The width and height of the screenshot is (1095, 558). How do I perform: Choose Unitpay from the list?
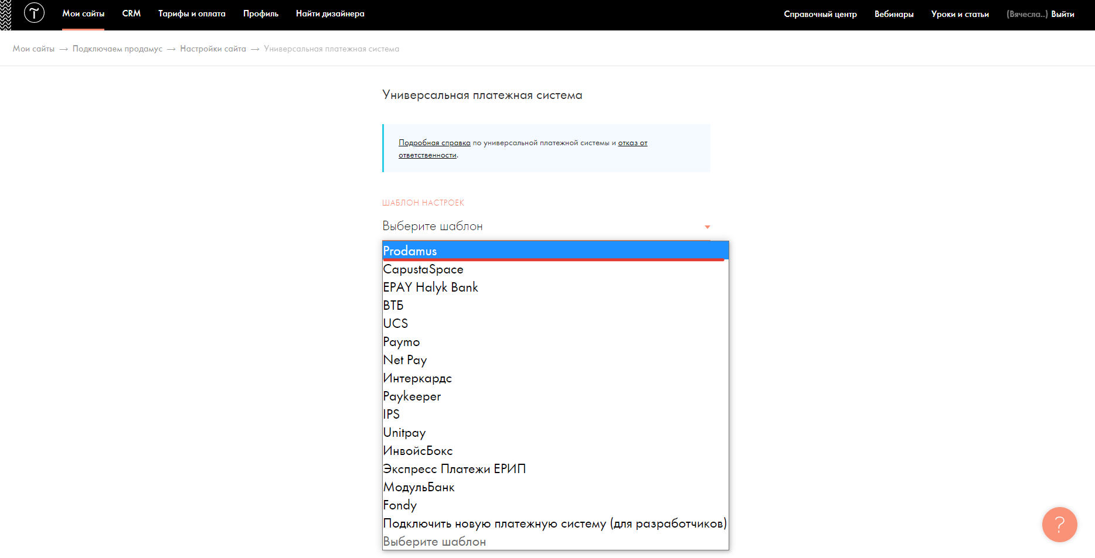coord(556,433)
